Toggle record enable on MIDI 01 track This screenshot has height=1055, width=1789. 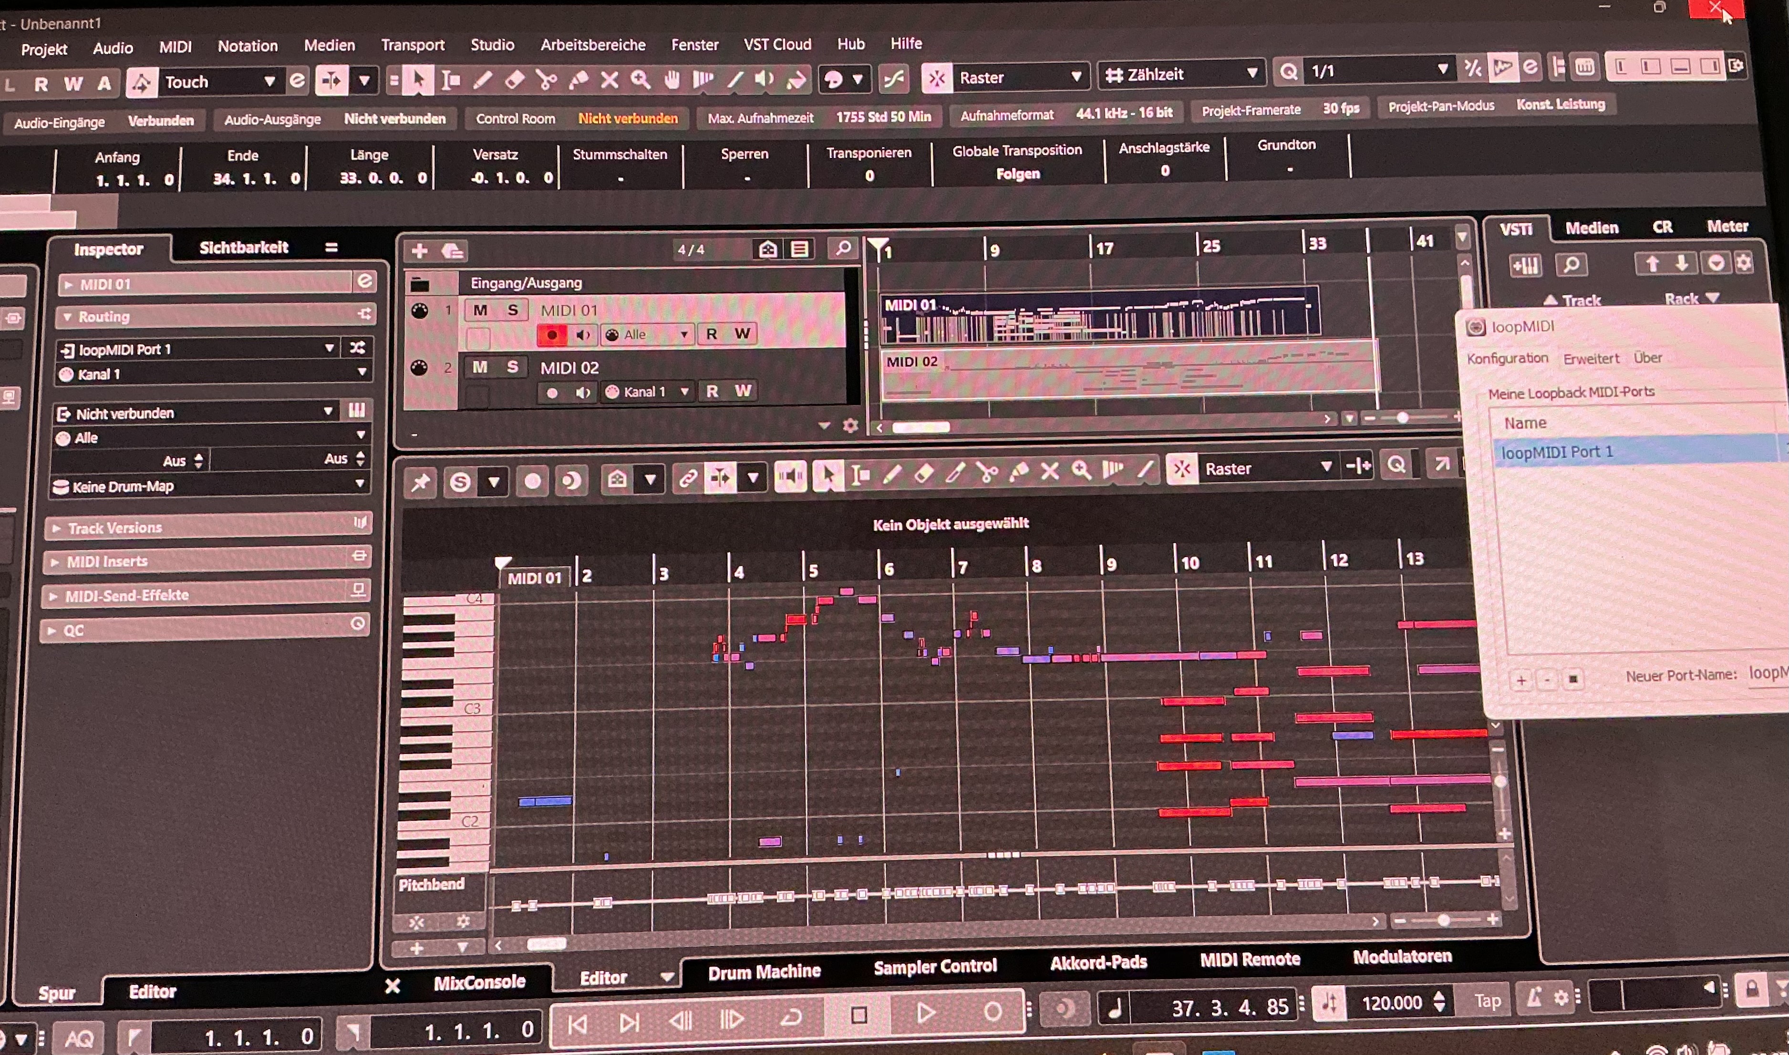tap(551, 335)
